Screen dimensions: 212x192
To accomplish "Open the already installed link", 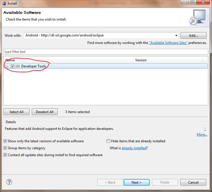I will 134,148.
